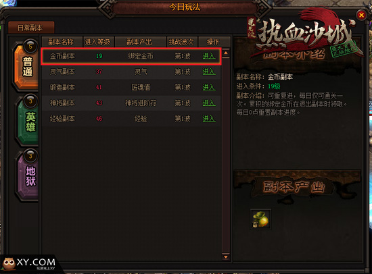The image size is (372, 274).
Task: Click the XY.COM owl logo
Action: click(x=28, y=263)
